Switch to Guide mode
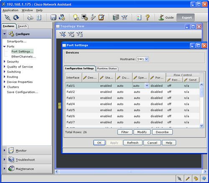The height and width of the screenshot is (183, 209). (x=166, y=18)
